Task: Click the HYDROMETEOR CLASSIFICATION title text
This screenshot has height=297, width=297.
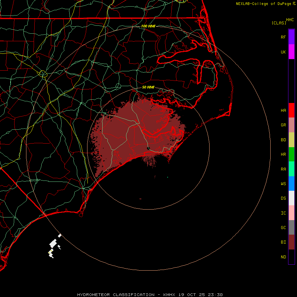Action: [x=116, y=295]
